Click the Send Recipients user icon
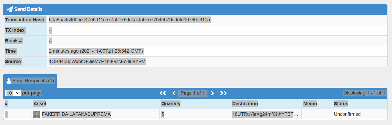The image size is (392, 125). 9,81
